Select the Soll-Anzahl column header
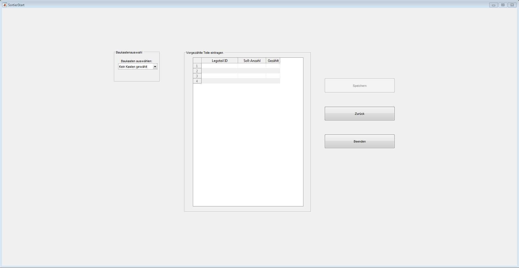 (x=252, y=61)
